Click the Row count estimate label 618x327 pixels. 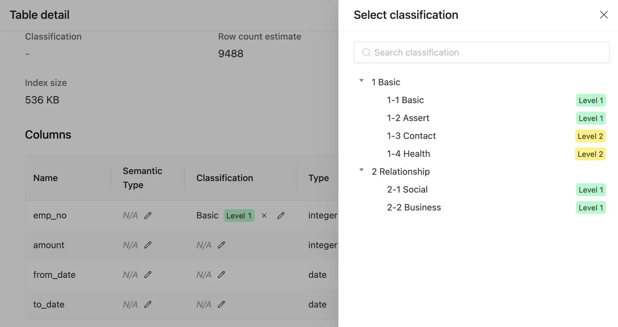[x=259, y=36]
